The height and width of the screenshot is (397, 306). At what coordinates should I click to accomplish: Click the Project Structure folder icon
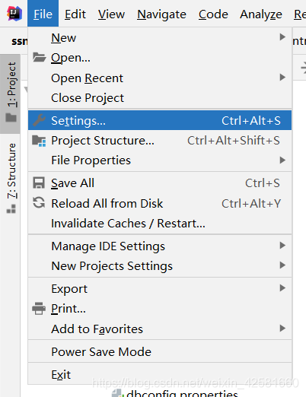click(39, 141)
